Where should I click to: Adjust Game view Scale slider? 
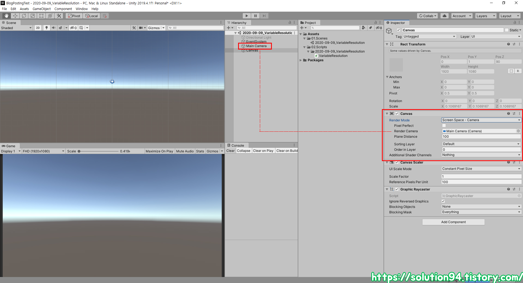pyautogui.click(x=98, y=151)
